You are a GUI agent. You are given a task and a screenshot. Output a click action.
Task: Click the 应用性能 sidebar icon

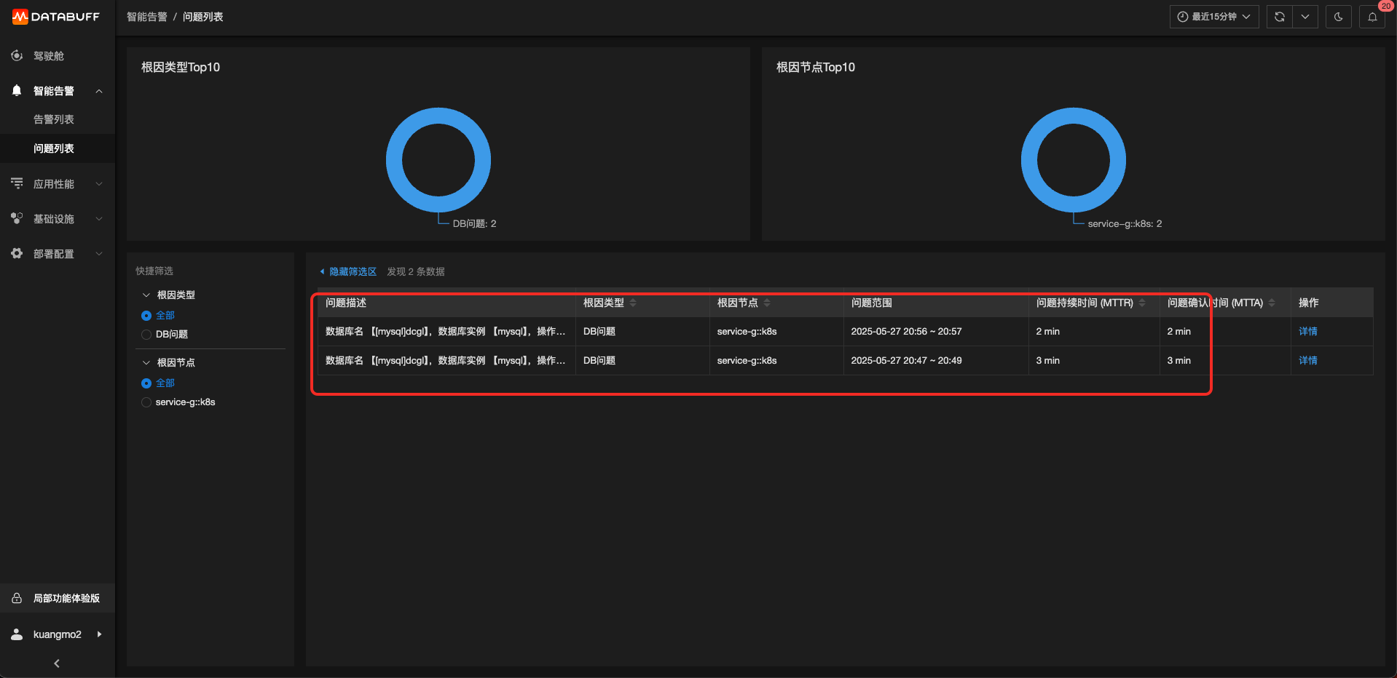click(x=17, y=183)
